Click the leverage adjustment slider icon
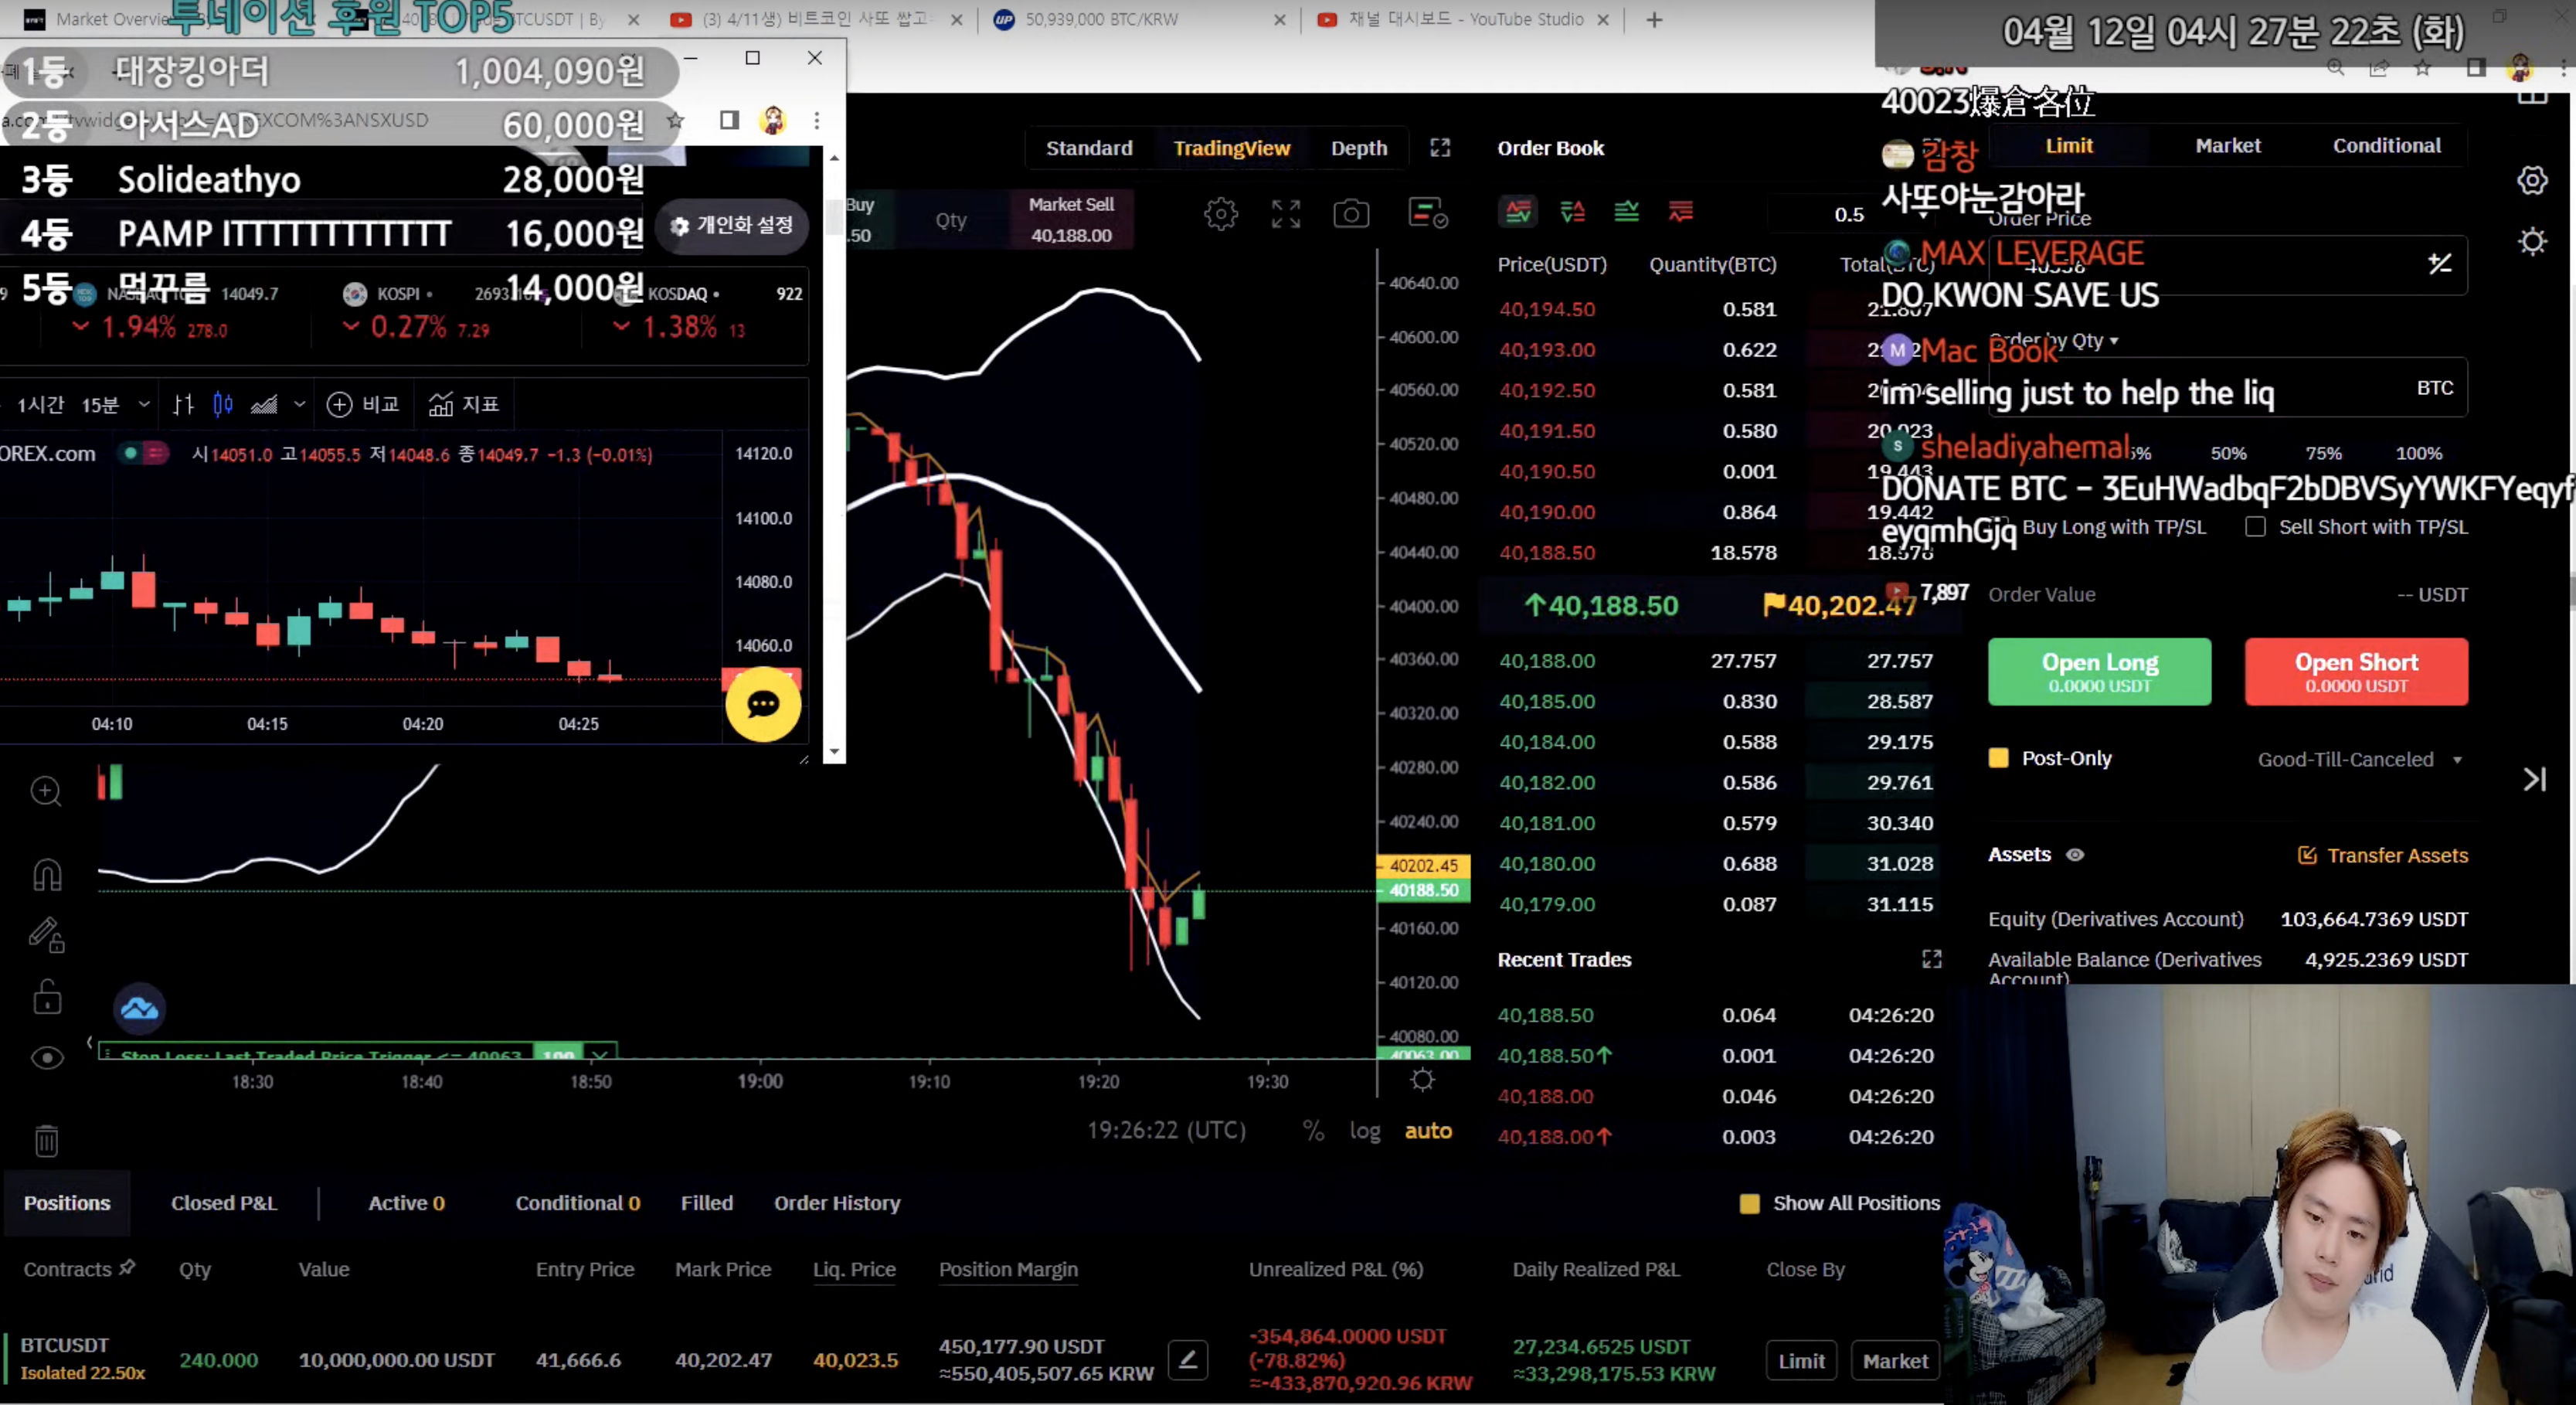Image resolution: width=2576 pixels, height=1405 pixels. (x=2441, y=263)
